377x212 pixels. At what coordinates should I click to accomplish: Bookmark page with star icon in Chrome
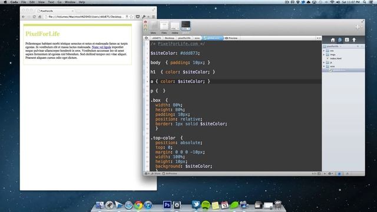tap(131, 17)
